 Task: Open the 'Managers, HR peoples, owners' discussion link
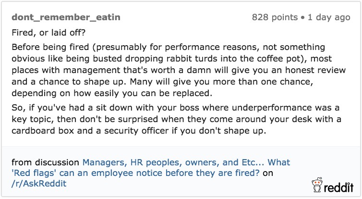pyautogui.click(x=186, y=162)
